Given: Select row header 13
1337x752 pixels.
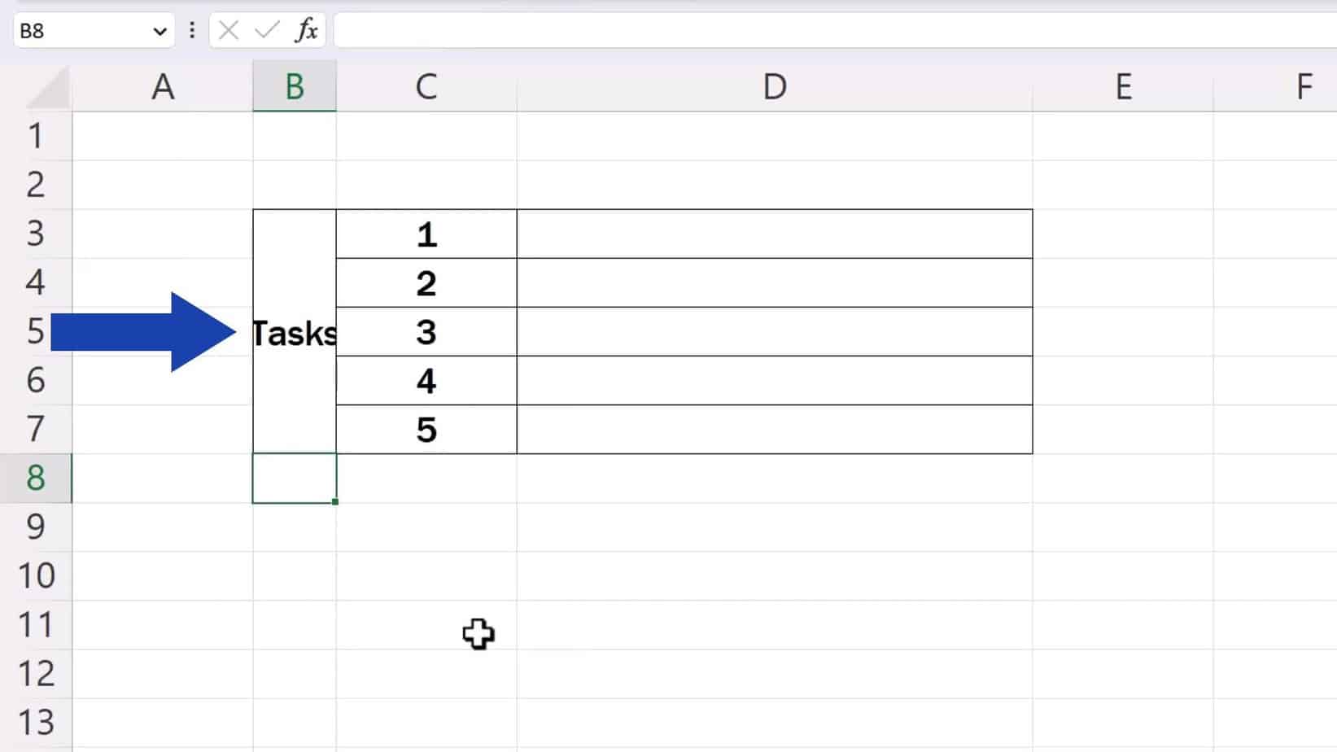Looking at the screenshot, I should coord(36,722).
